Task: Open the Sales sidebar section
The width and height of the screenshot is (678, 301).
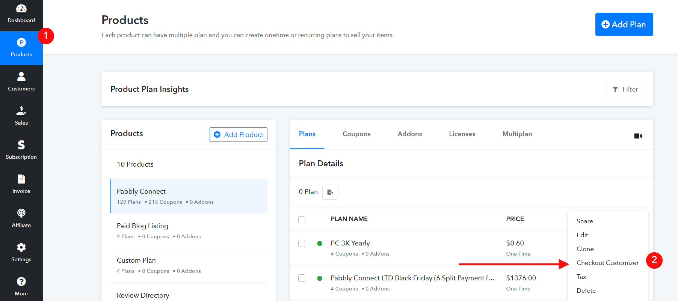Action: [x=21, y=116]
